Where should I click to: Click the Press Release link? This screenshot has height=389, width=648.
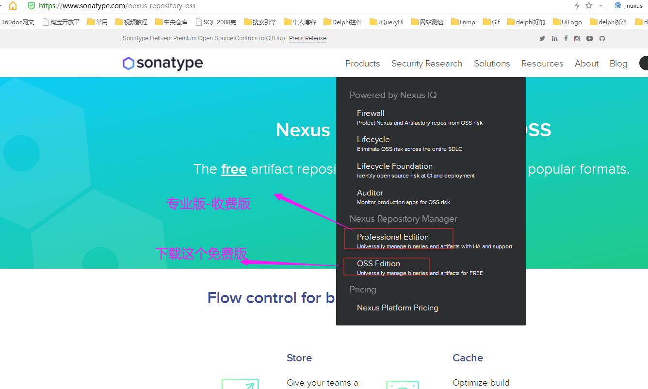(308, 38)
